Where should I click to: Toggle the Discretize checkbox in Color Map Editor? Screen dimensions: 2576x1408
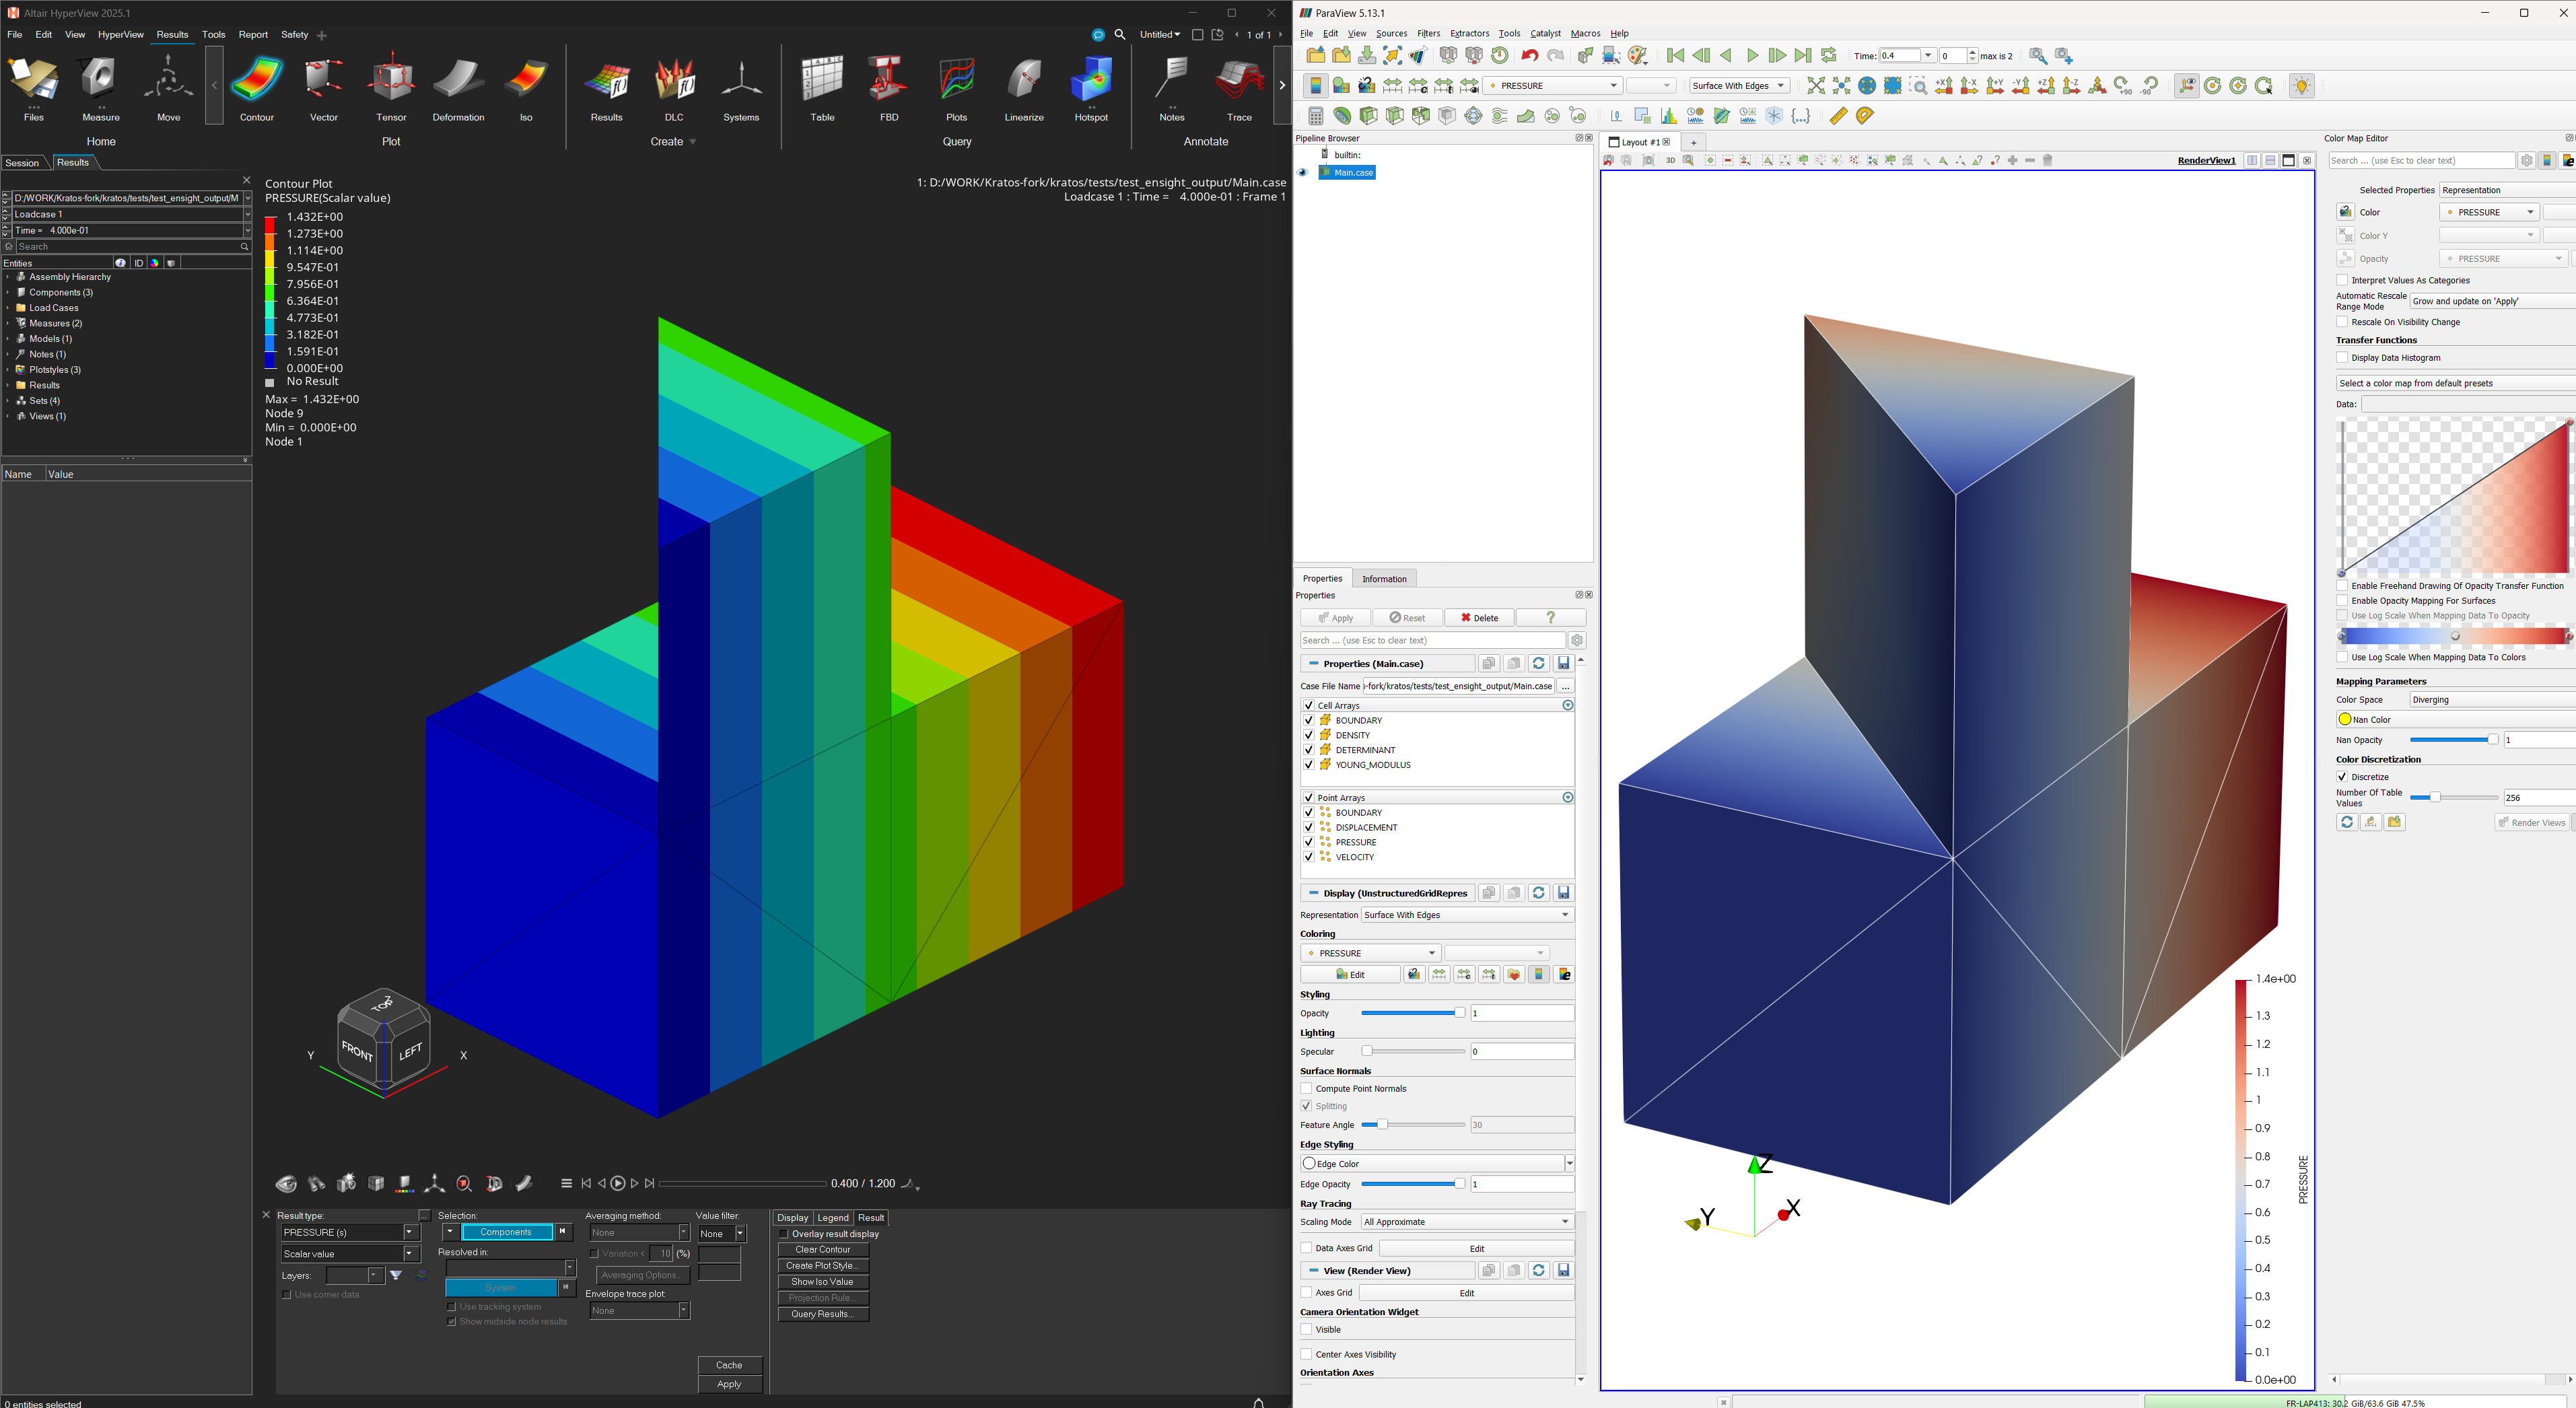[x=2342, y=777]
